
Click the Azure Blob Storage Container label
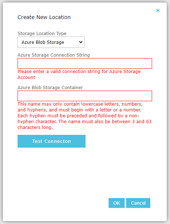point(50,87)
